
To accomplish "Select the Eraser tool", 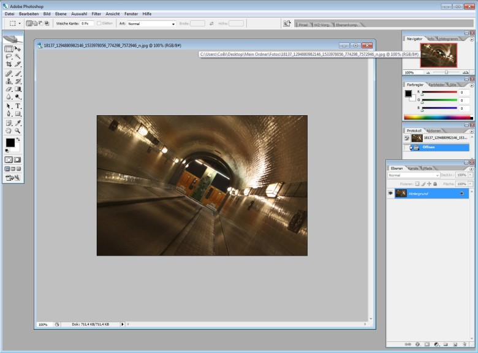I will (9, 89).
